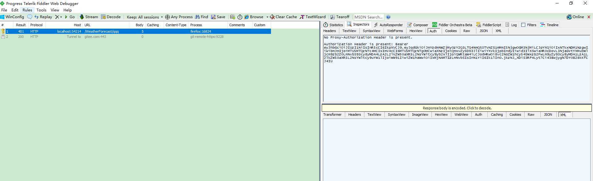Screen dimensions: 593x181
Task: Select request Auth inspector tab
Action: (x=433, y=31)
